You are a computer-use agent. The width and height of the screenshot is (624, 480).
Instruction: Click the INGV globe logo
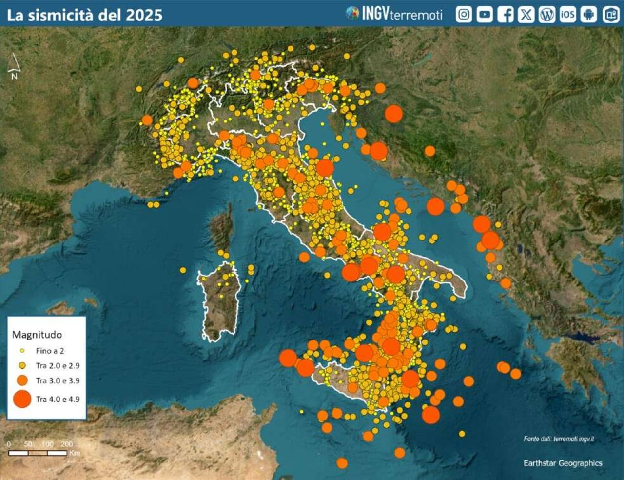352,13
